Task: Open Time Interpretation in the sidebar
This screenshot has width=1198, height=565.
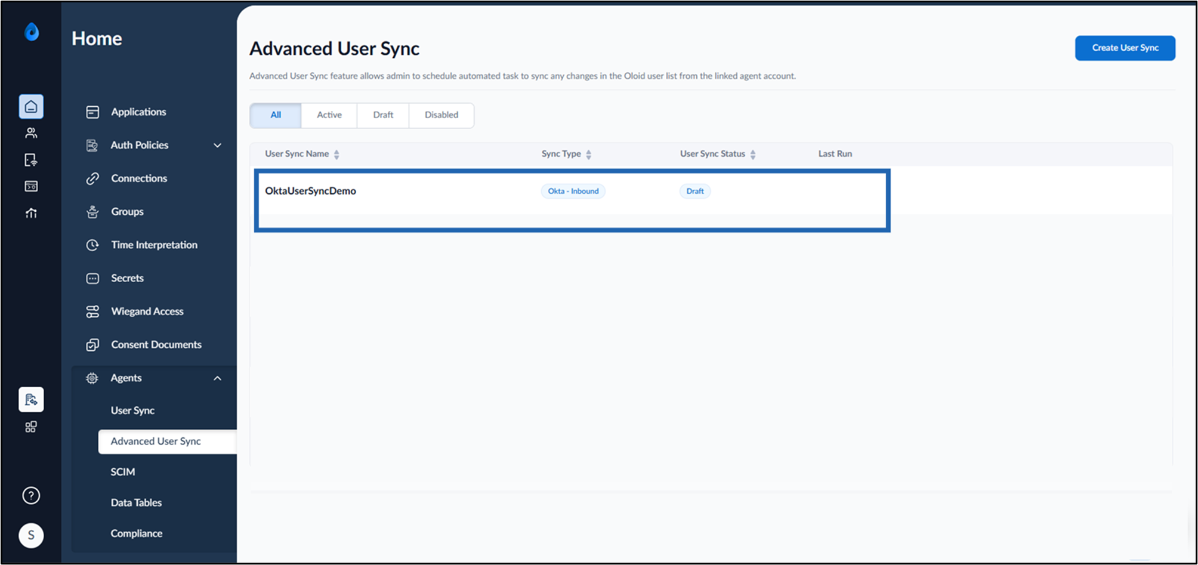Action: point(154,245)
